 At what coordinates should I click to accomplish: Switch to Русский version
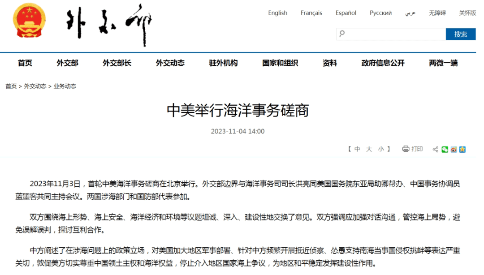(x=380, y=13)
